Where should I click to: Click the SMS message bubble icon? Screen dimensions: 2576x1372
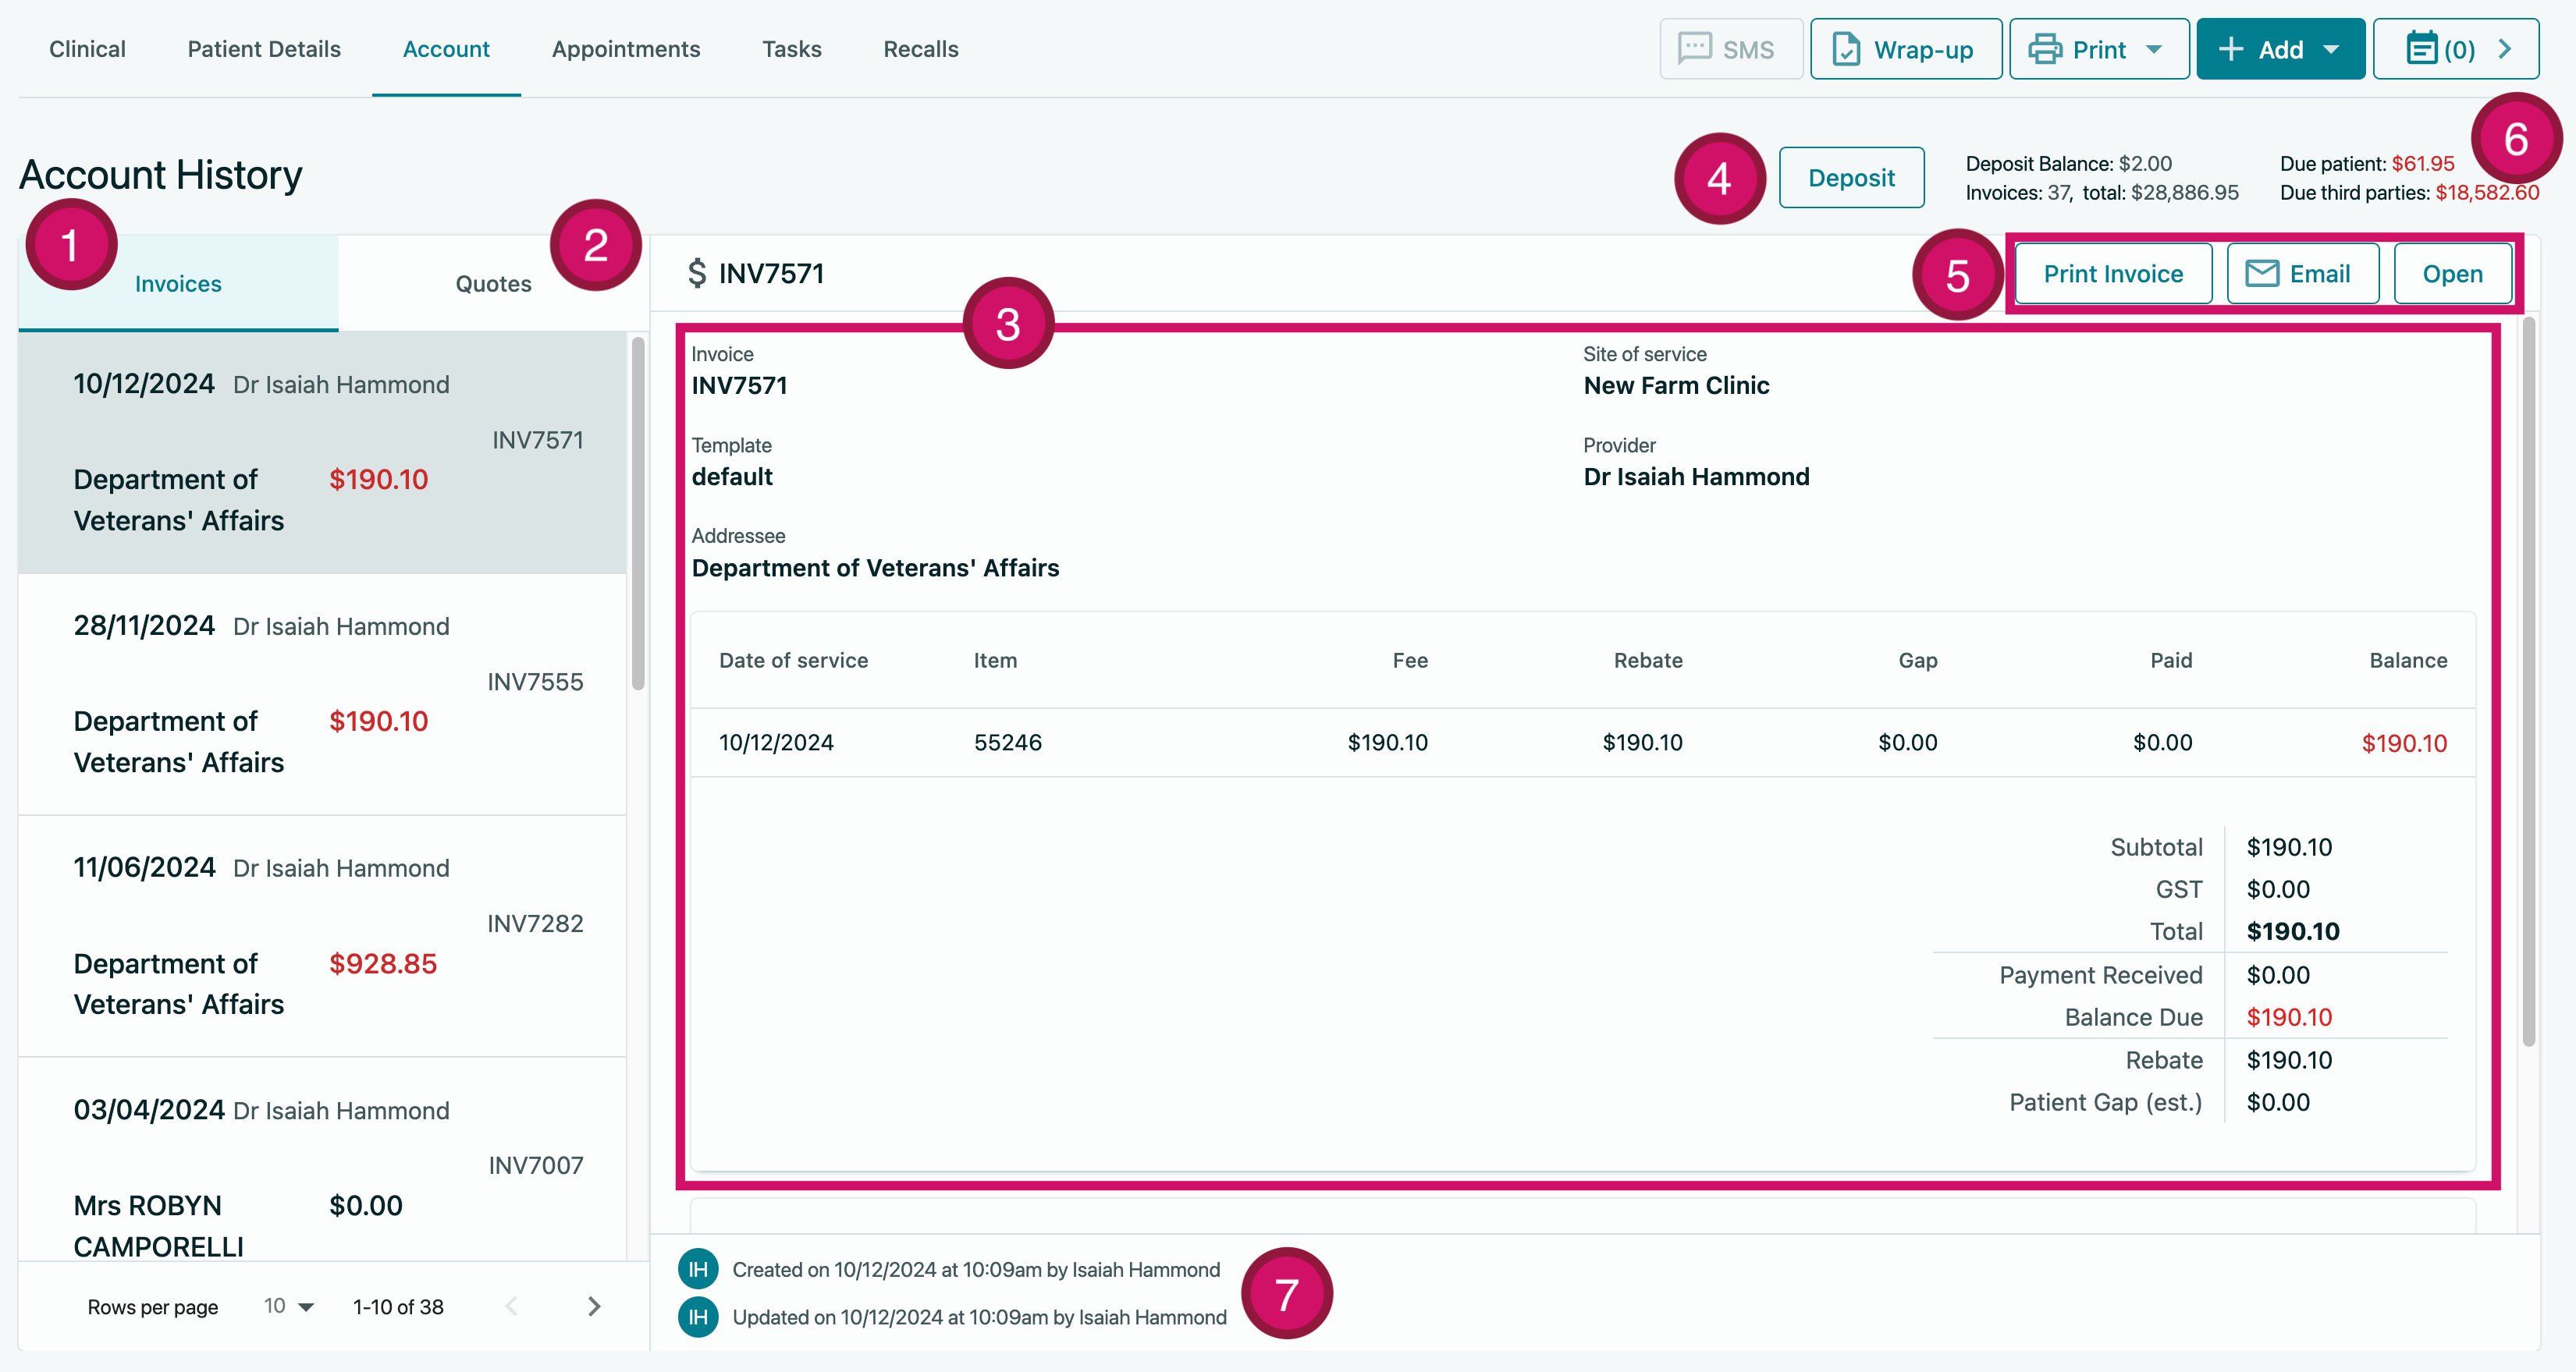[x=1695, y=48]
